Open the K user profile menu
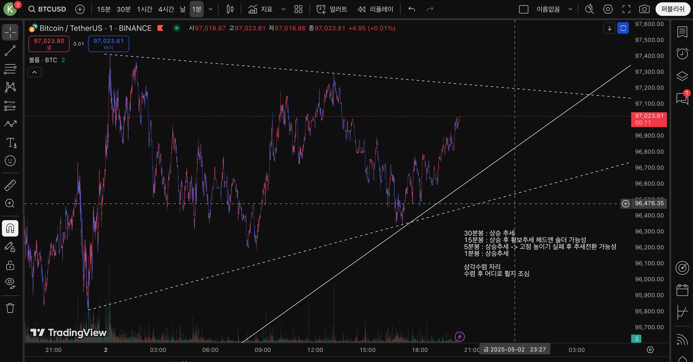This screenshot has height=362, width=693. pyautogui.click(x=10, y=9)
